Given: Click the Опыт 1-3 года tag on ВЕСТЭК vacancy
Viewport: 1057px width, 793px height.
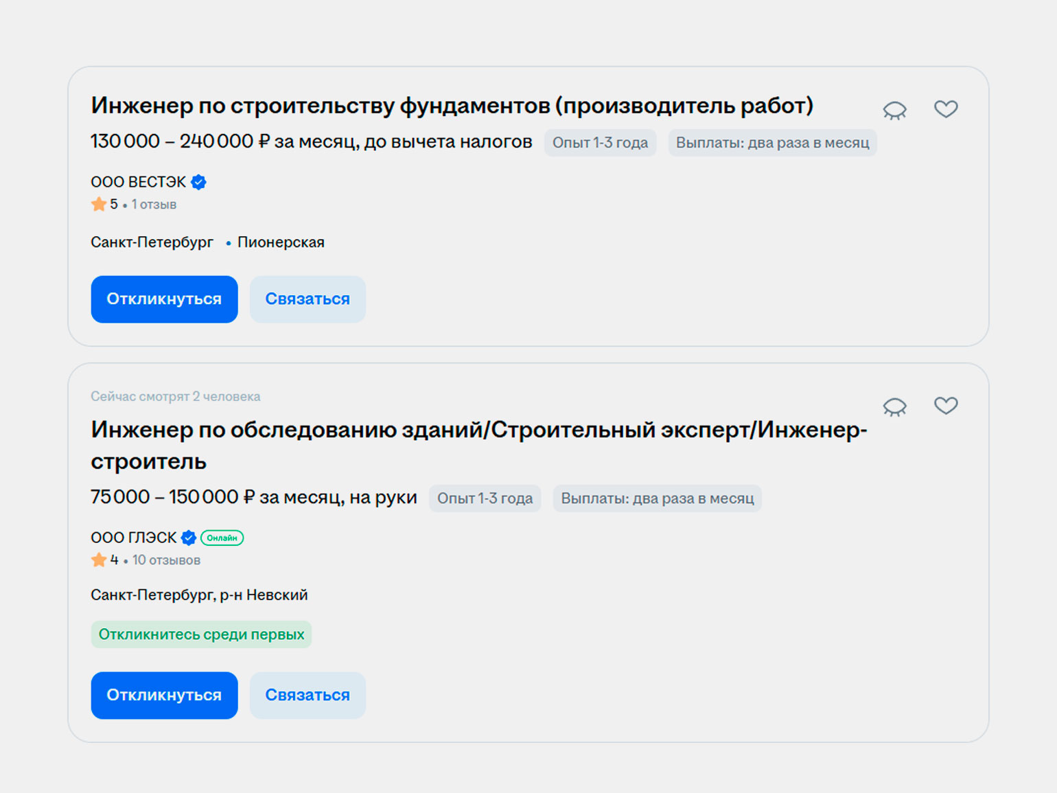Looking at the screenshot, I should tap(601, 143).
